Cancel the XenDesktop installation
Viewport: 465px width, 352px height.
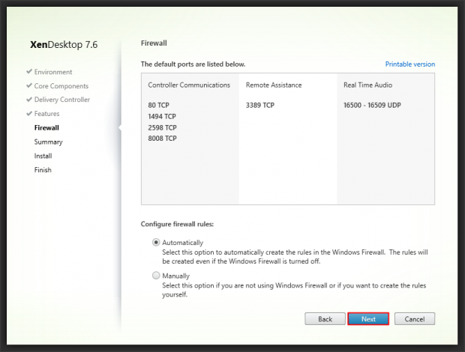[415, 319]
